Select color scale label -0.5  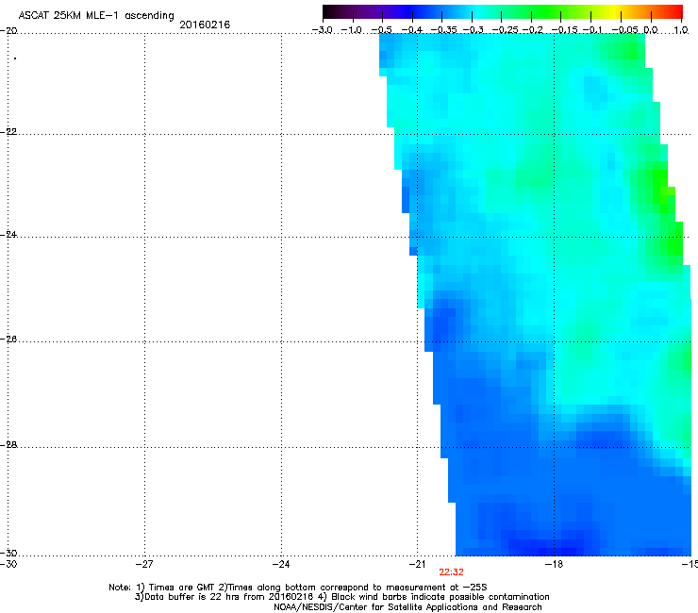[x=381, y=30]
